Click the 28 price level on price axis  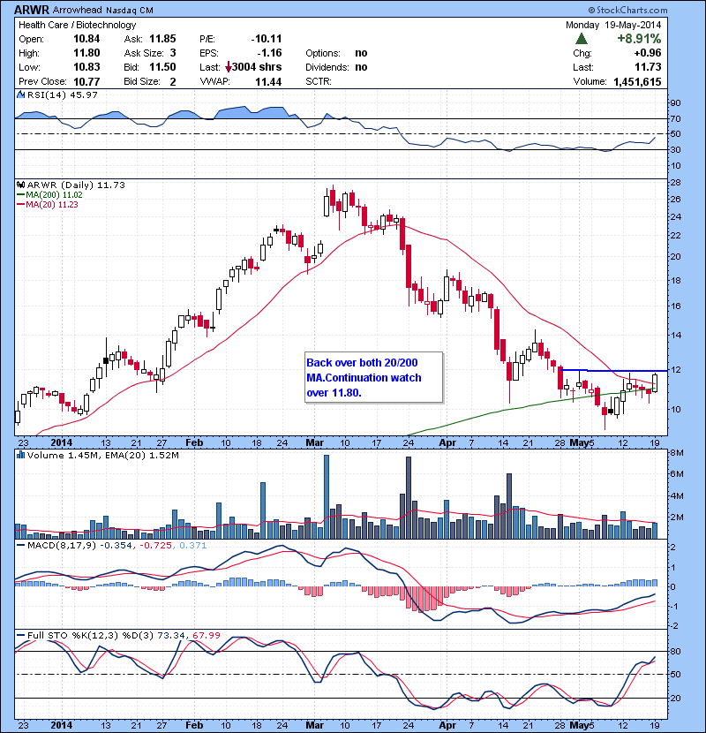pos(676,182)
